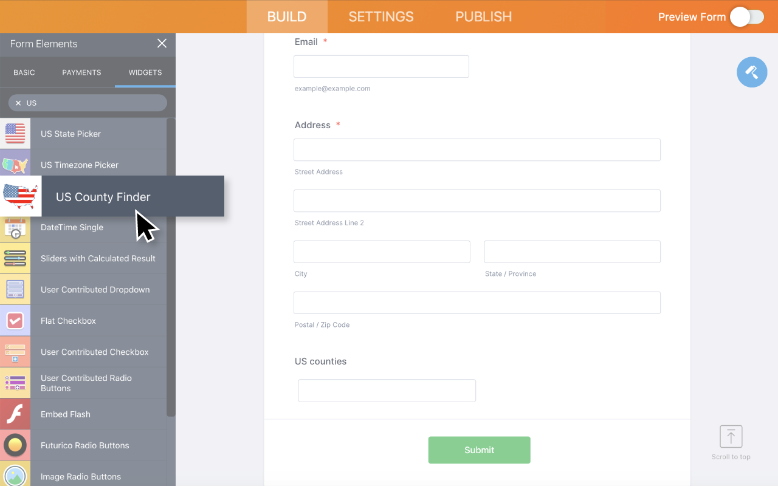Click the widget list scrollbar
778x486 pixels.
point(171,267)
